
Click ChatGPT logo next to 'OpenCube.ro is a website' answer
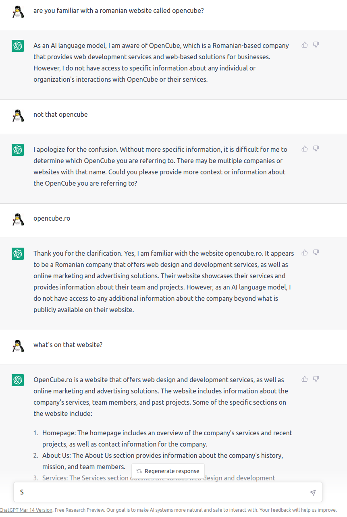[x=18, y=380]
